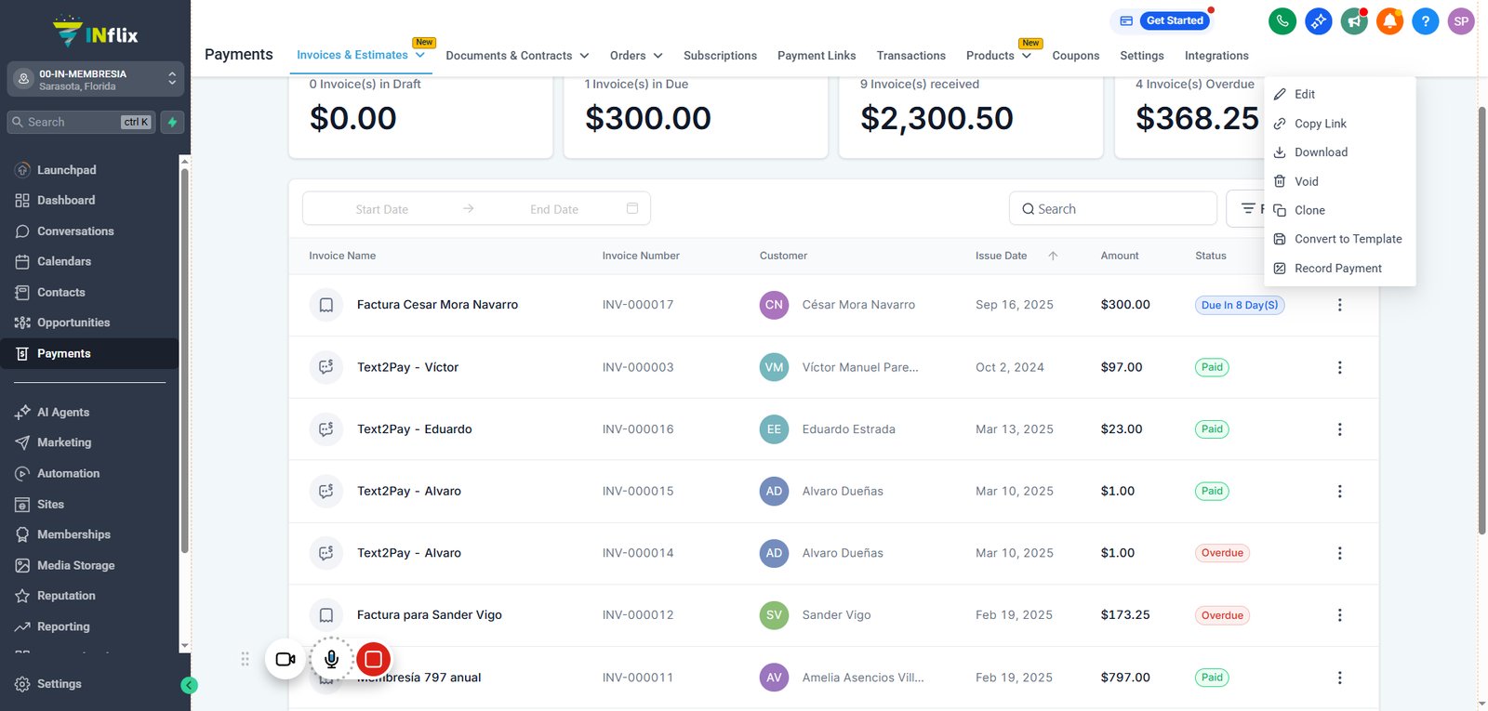Screen dimensions: 1488x711
Task: Click the page vertical scrollbar
Action: [1481, 321]
